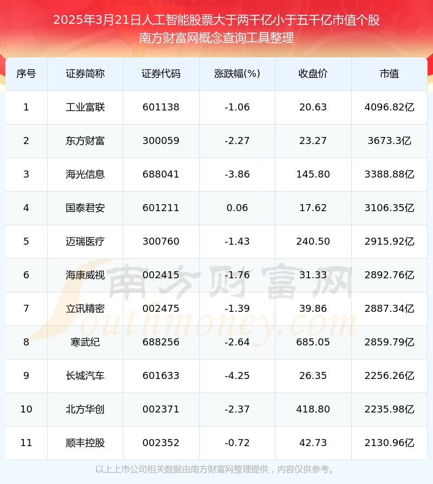This screenshot has width=433, height=484.
Task: Select the stock name 寒武纪
Action: coord(85,342)
